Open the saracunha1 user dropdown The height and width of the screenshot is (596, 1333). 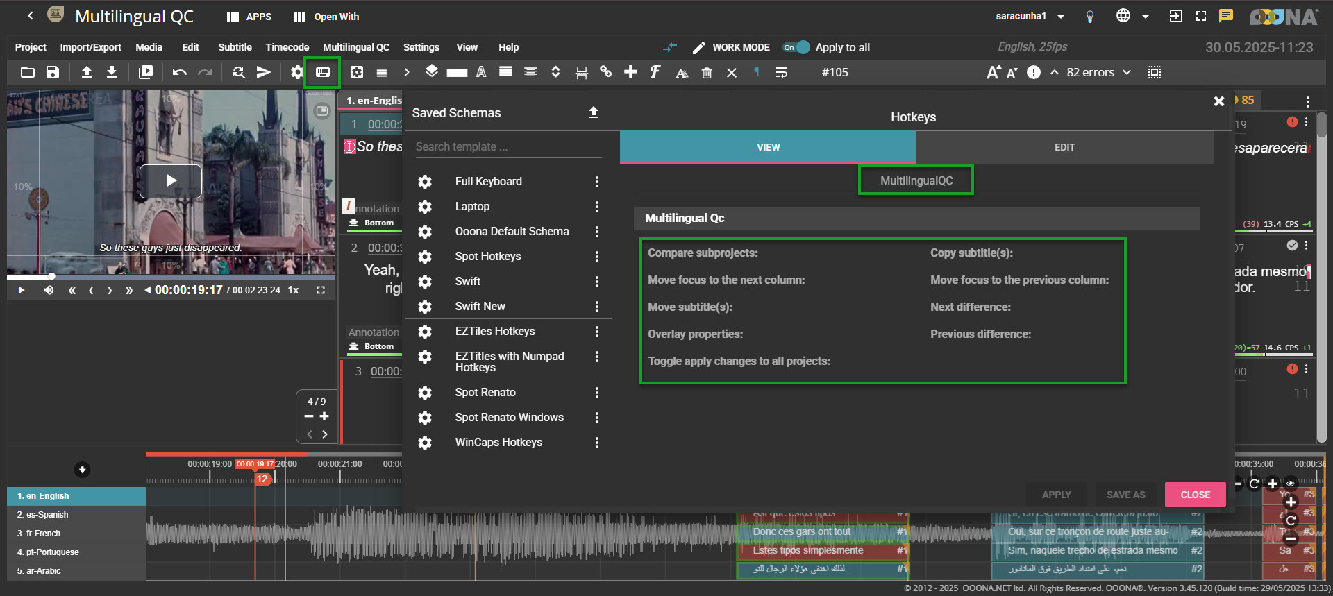coord(1060,17)
